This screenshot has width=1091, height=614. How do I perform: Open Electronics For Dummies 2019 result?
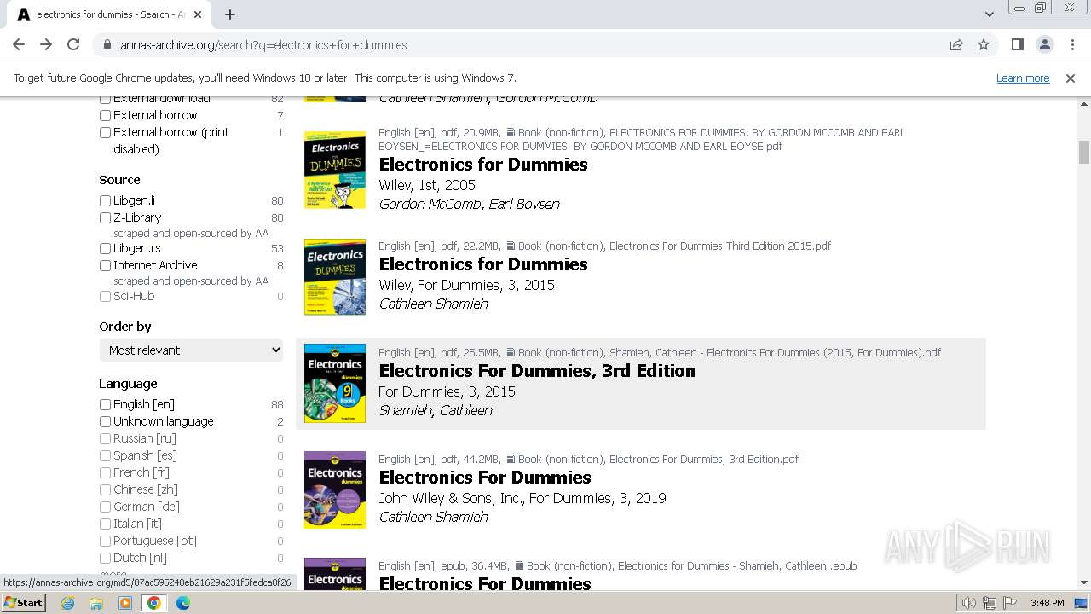(x=485, y=478)
